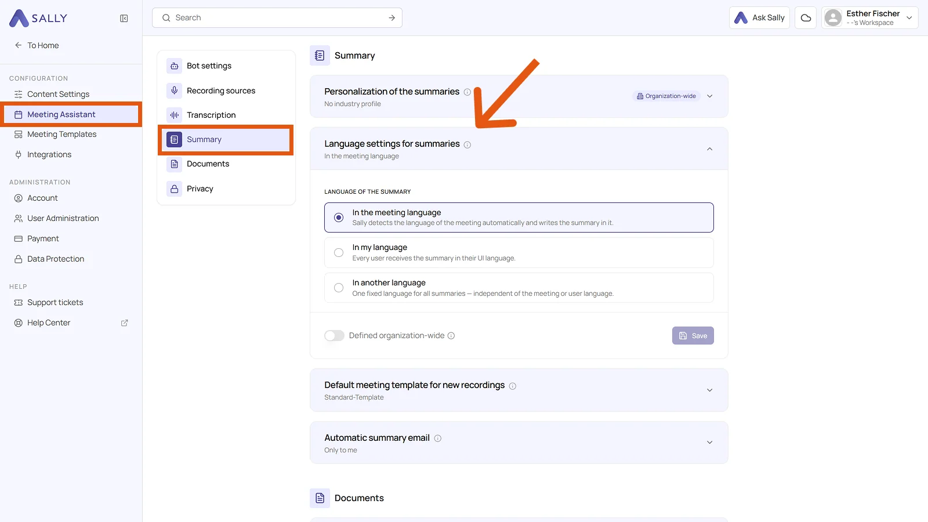Open the Summary settings tab
928x522 pixels.
coord(226,140)
